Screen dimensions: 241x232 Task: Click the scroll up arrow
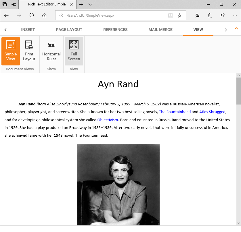pos(238,75)
